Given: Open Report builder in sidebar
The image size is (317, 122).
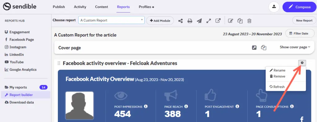Looking at the screenshot, I should tap(25, 95).
